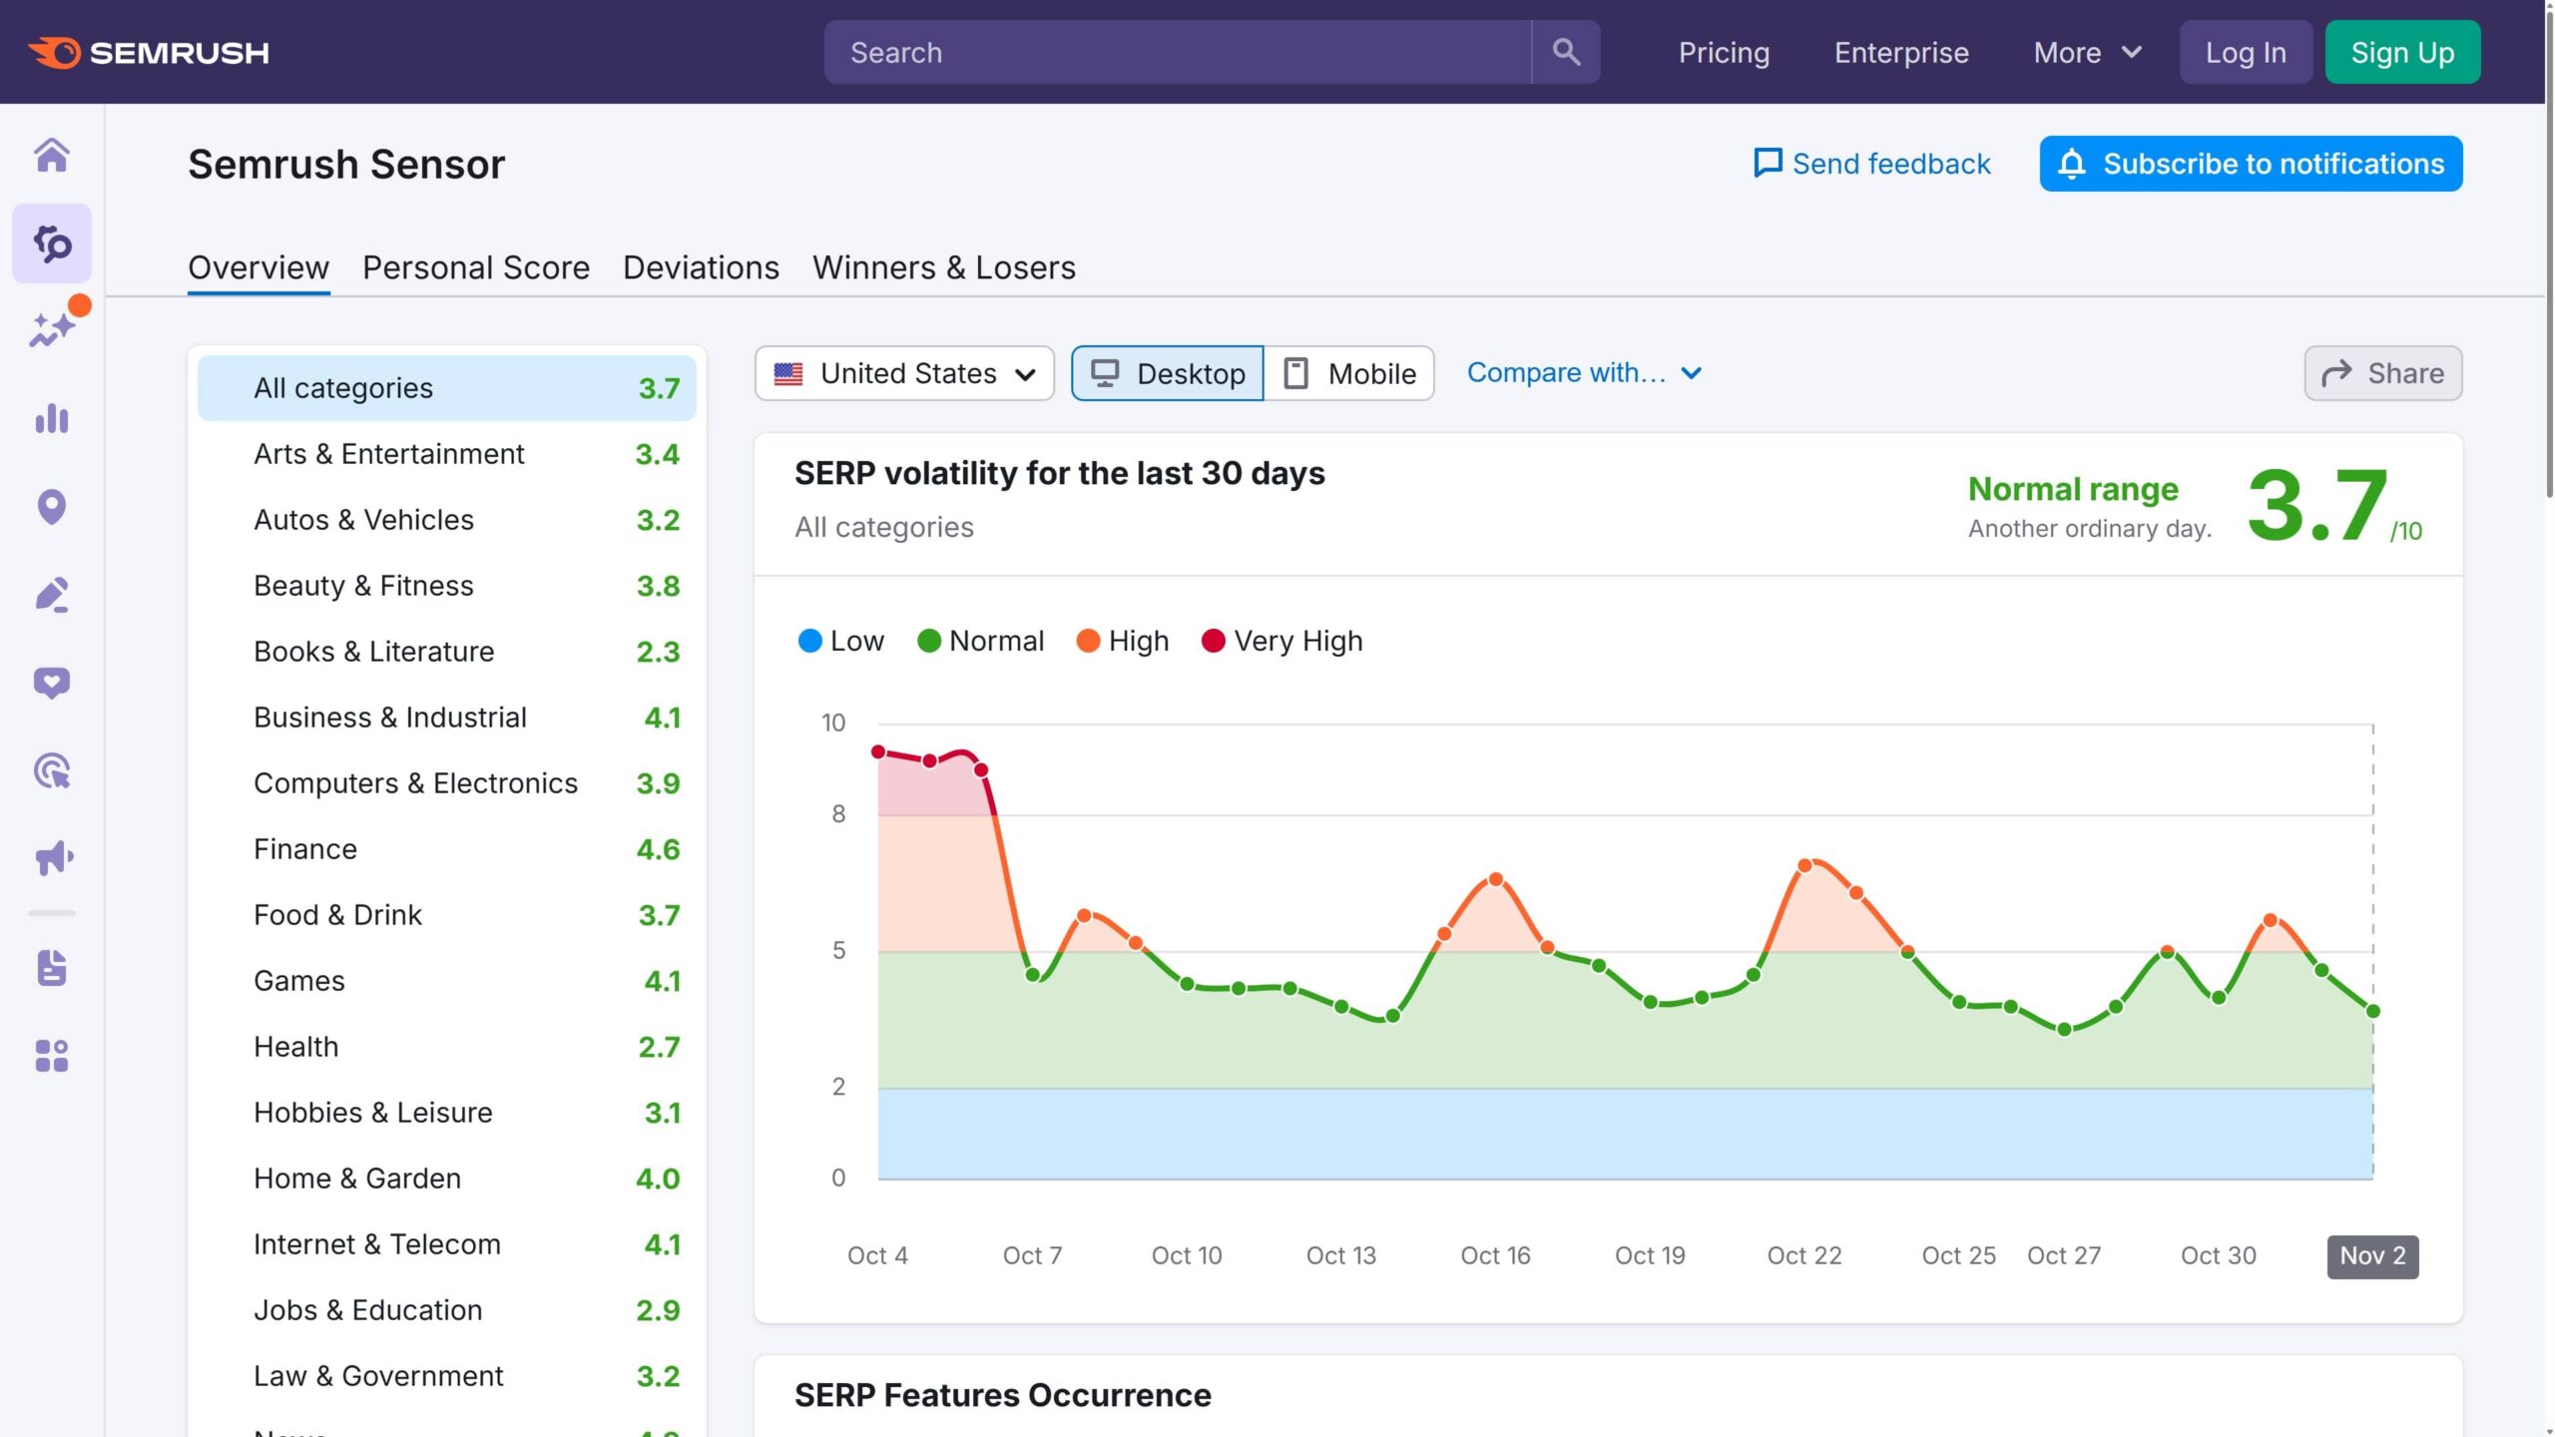
Task: Open the pencil content writing sidebar icon
Action: [52, 595]
